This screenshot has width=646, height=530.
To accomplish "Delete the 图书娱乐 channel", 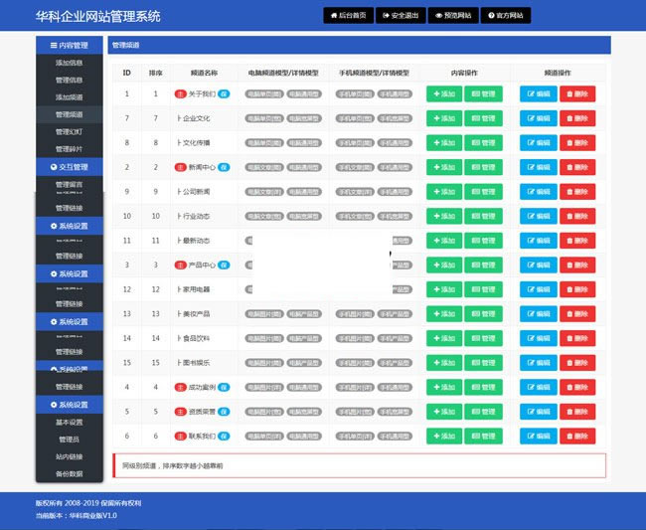I will (x=577, y=362).
